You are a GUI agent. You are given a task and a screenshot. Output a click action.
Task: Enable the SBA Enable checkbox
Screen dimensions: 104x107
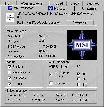tap(51, 83)
